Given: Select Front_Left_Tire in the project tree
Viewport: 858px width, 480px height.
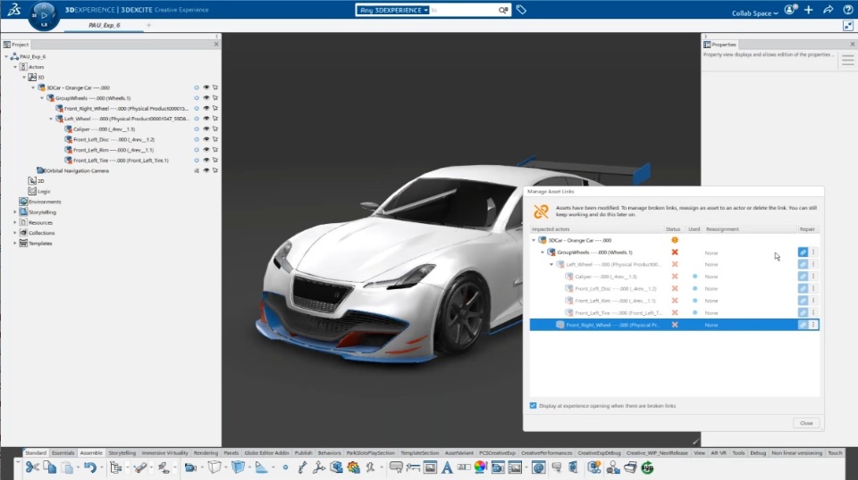Looking at the screenshot, I should [121, 161].
